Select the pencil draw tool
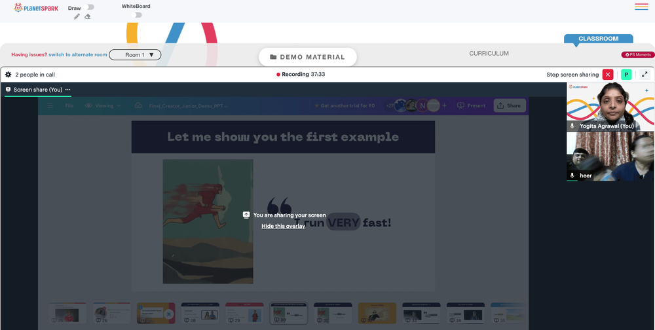655x330 pixels. [x=77, y=16]
